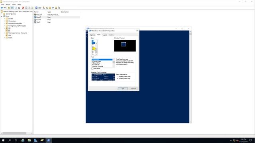Click the Add to group toolbar icon
255x143 pixels.
click(x=59, y=8)
